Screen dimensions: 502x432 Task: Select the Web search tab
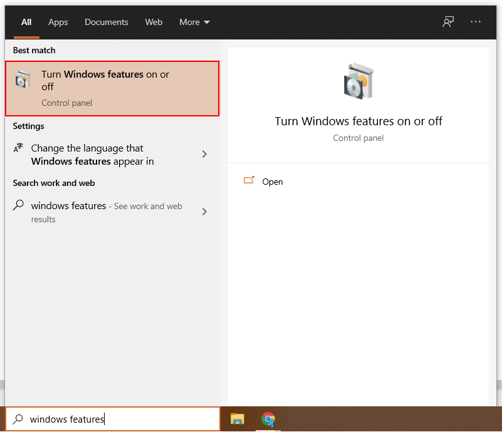tap(154, 22)
